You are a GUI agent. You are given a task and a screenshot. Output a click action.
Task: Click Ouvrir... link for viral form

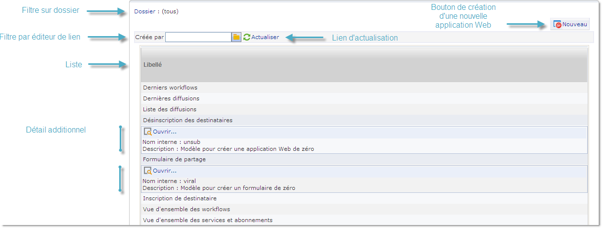click(x=165, y=171)
